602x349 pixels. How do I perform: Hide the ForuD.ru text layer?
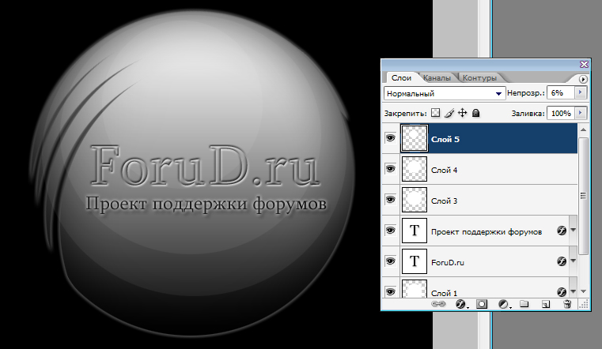coord(389,261)
